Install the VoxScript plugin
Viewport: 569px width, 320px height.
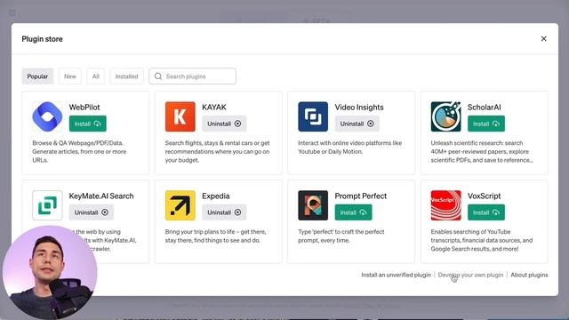click(x=486, y=212)
